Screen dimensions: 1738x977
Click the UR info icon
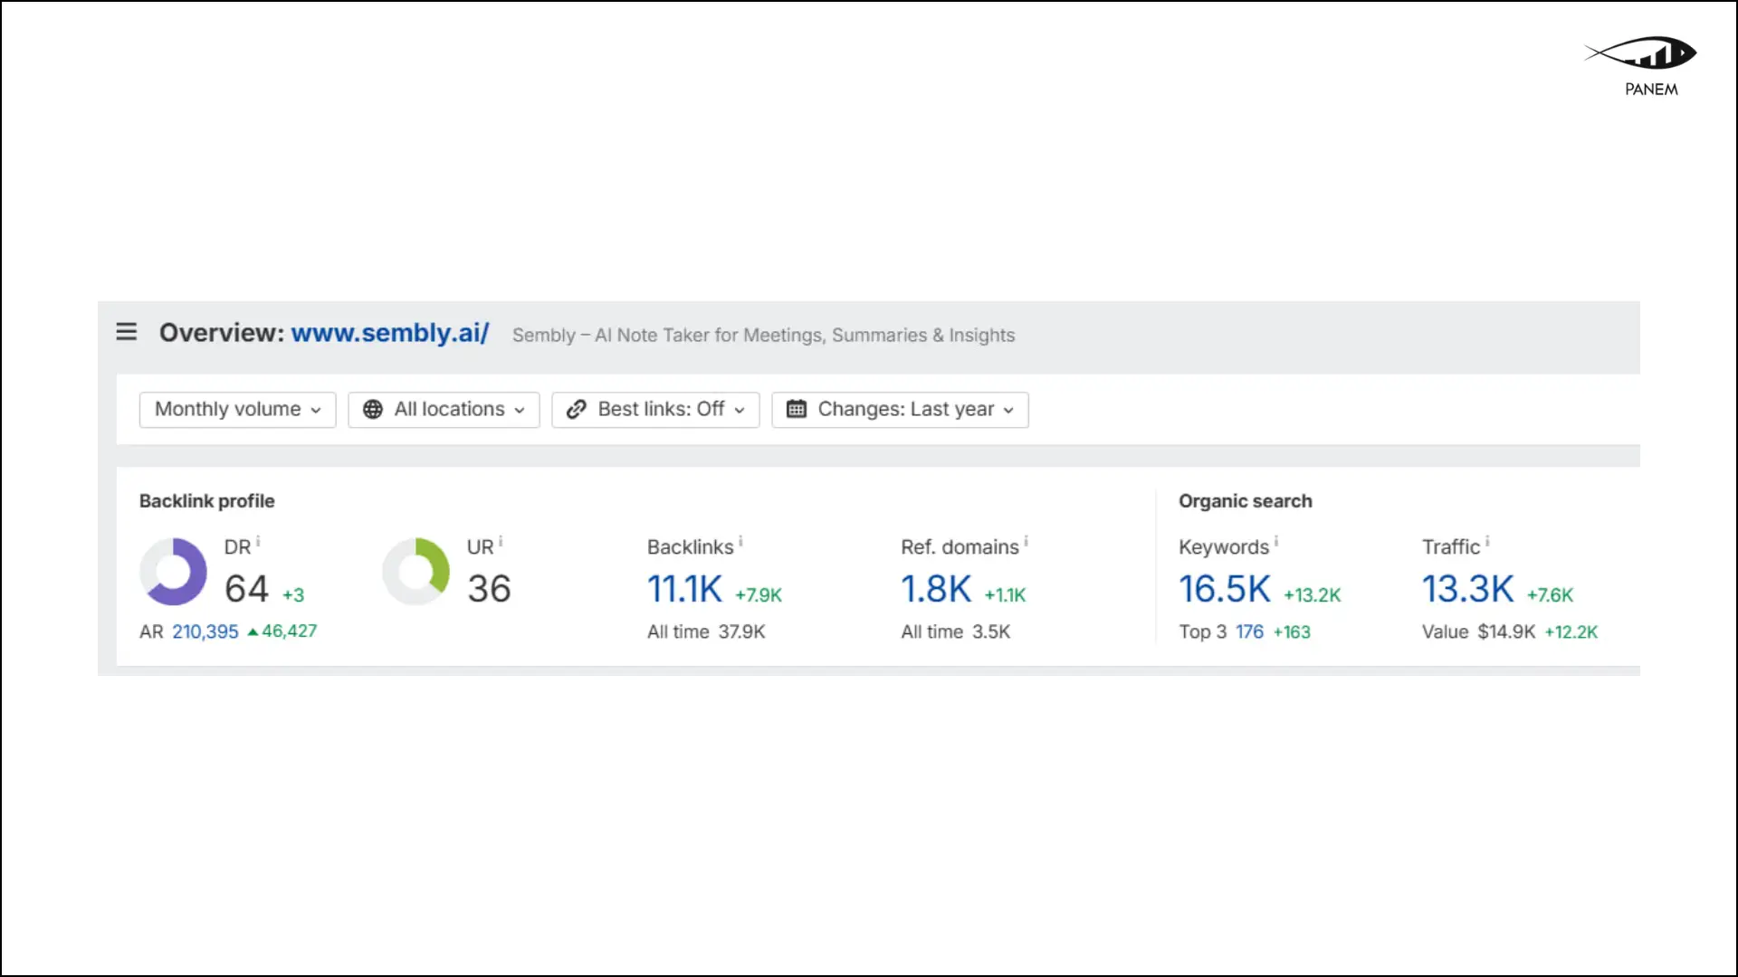[x=501, y=542]
